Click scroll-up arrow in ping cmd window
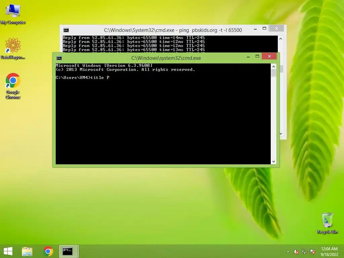 [281, 39]
